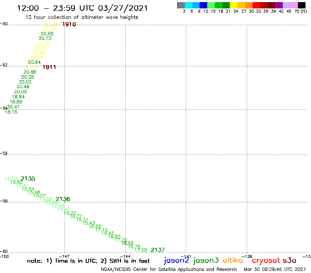The height and width of the screenshot is (273, 311).
Task: Click the yellow wave height 21.34
Action: 52,24
